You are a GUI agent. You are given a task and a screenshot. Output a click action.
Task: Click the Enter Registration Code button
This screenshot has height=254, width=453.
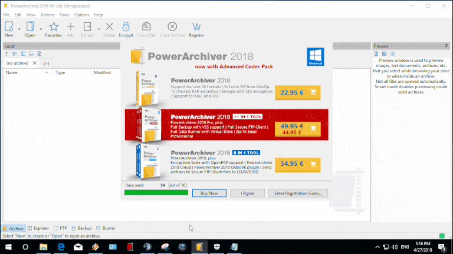(298, 193)
